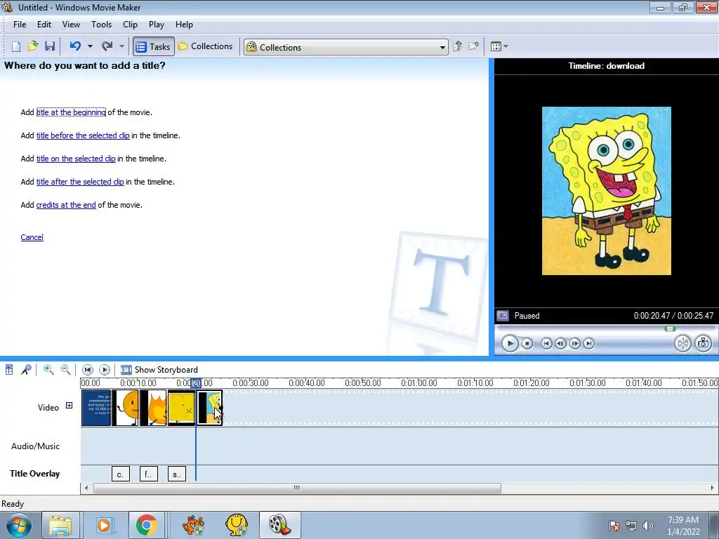The image size is (719, 539).
Task: Create a new project with the blank page icon
Action: 16,46
